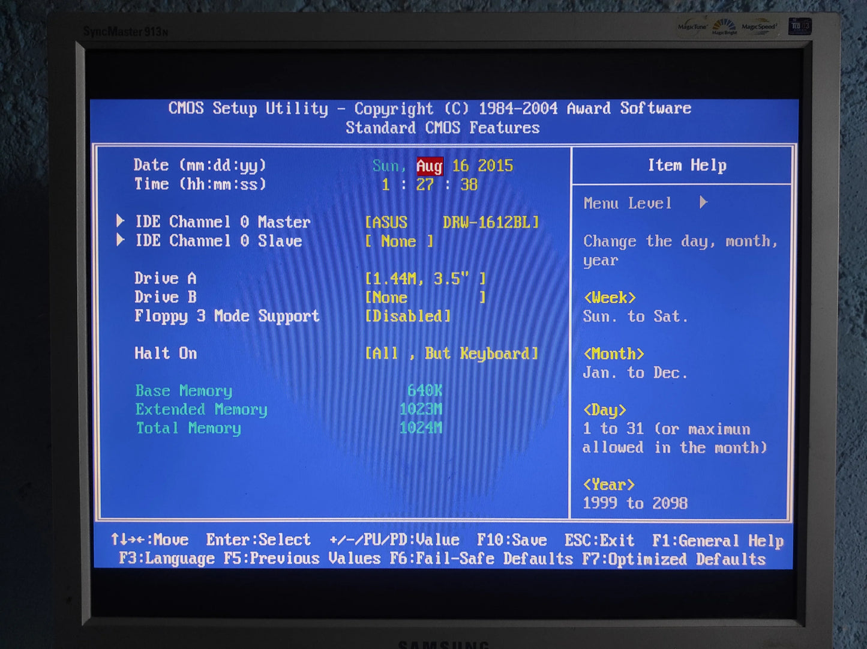This screenshot has width=867, height=649.
Task: Click the Sun. to Sat. help text
Action: pyautogui.click(x=635, y=316)
